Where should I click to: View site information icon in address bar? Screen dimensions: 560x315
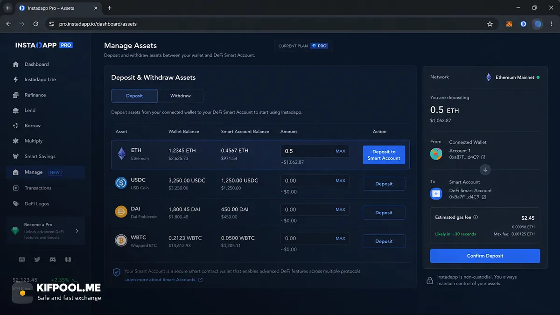51,24
